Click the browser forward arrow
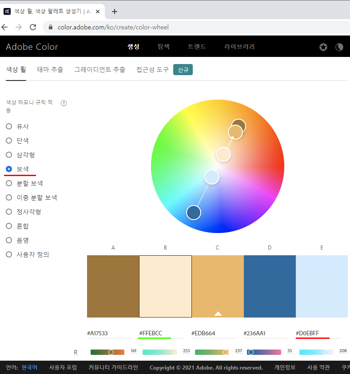This screenshot has width=350, height=374. 19,27
